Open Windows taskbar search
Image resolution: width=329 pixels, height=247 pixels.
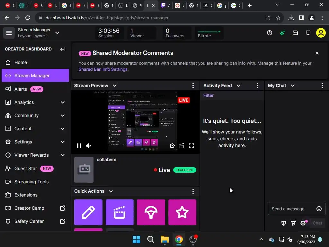tap(150, 239)
